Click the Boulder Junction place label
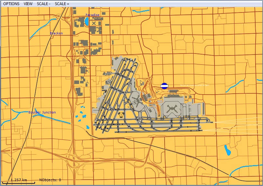 click(x=42, y=113)
